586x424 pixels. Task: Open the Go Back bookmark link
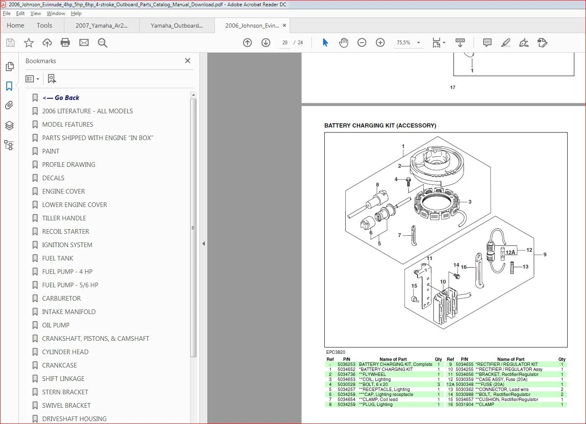[x=61, y=98]
